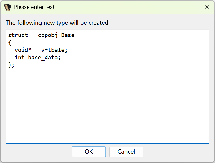Click the semicolon after 'base_data'
215x163 pixels.
59,58
